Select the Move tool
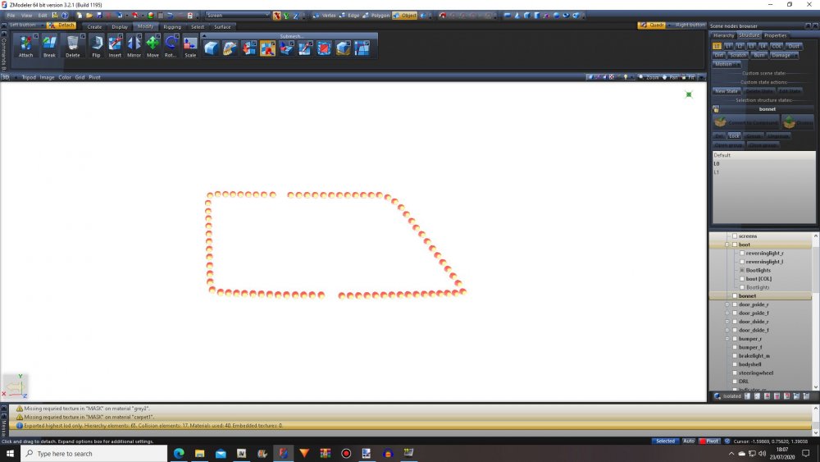 (153, 46)
